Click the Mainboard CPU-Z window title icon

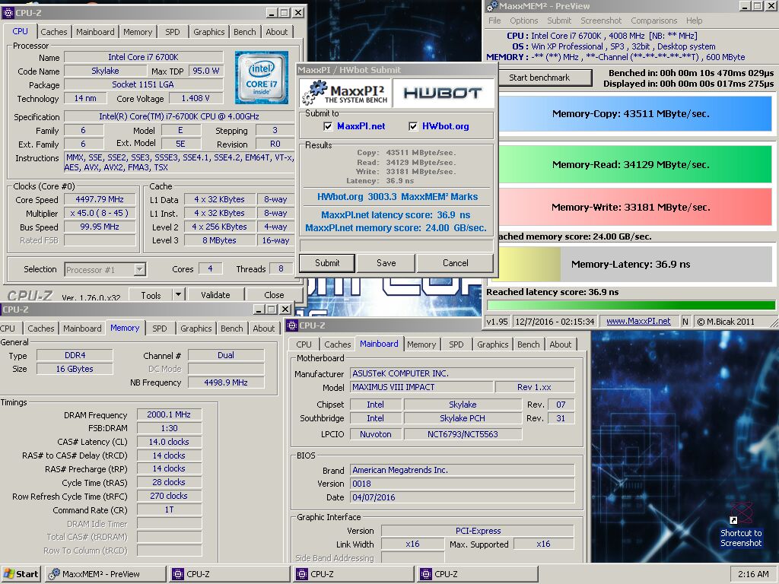(x=292, y=325)
